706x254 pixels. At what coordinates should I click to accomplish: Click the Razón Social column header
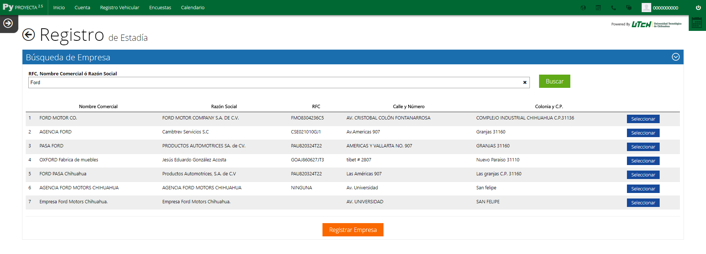tap(224, 107)
